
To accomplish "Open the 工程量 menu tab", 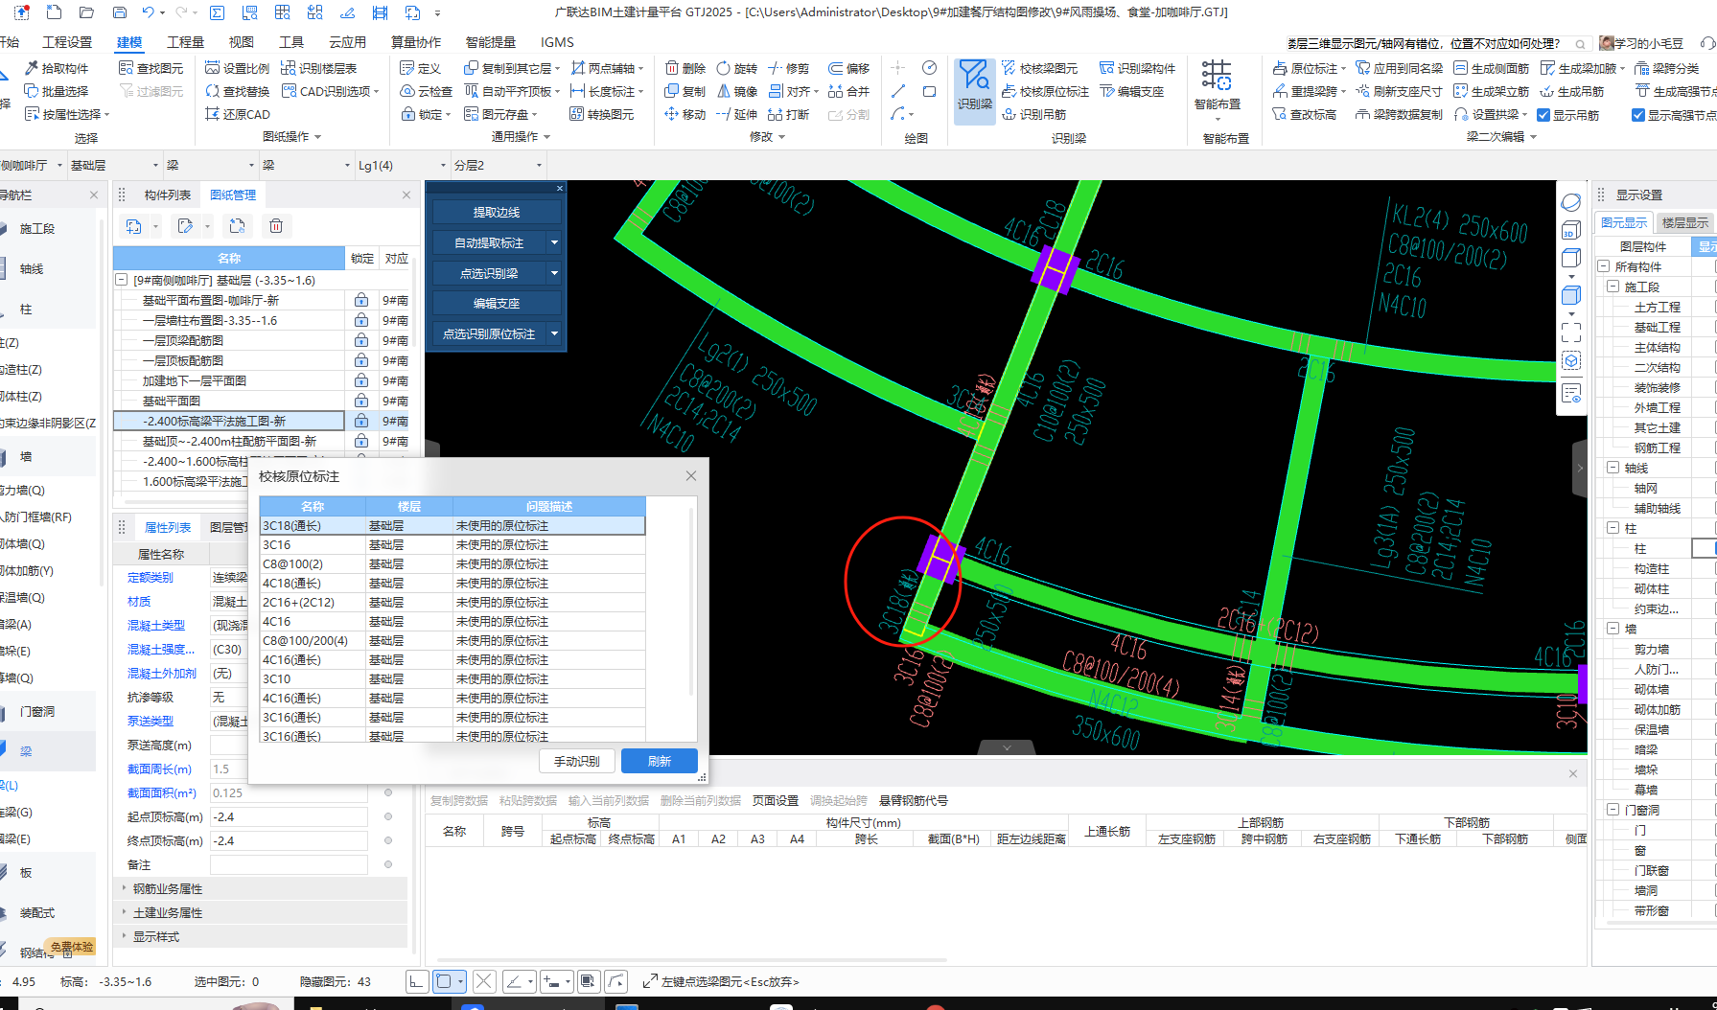I will click(185, 42).
